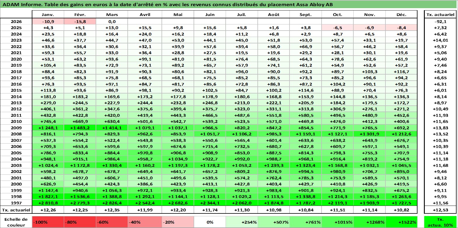Select the +745,4 cell in 2010

[x=48, y=121]
